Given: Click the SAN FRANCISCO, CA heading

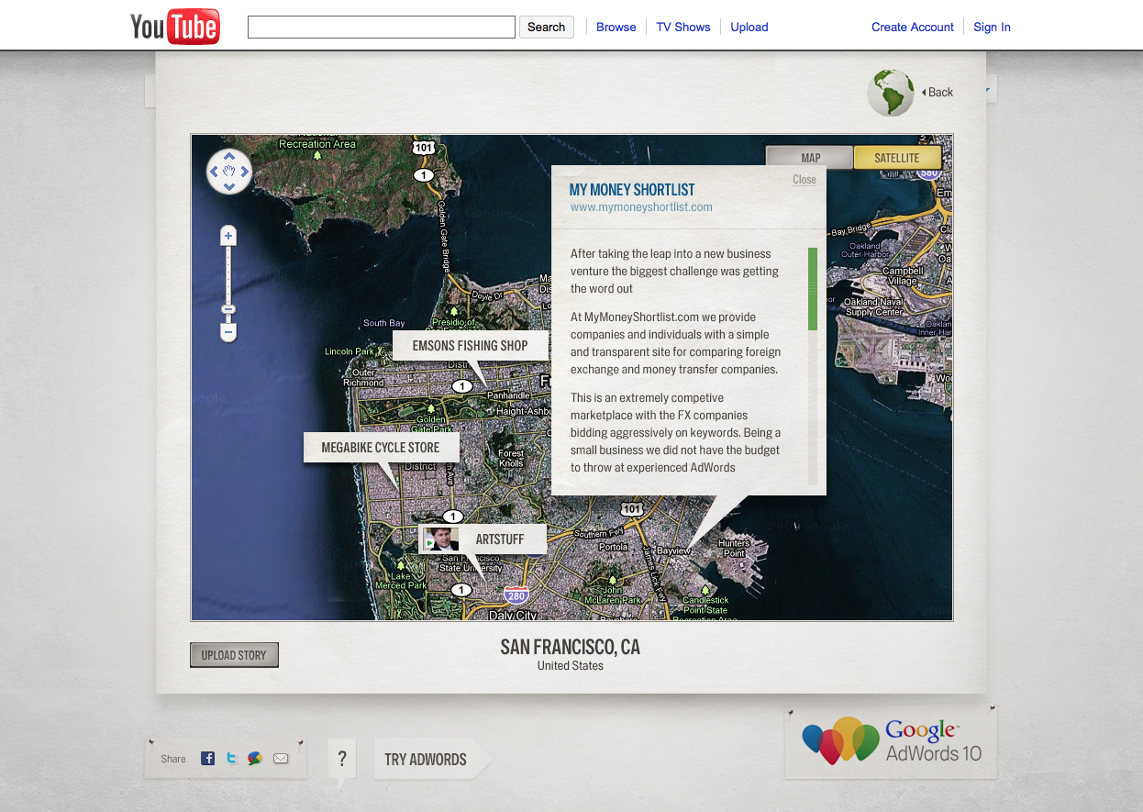Looking at the screenshot, I should (x=571, y=647).
